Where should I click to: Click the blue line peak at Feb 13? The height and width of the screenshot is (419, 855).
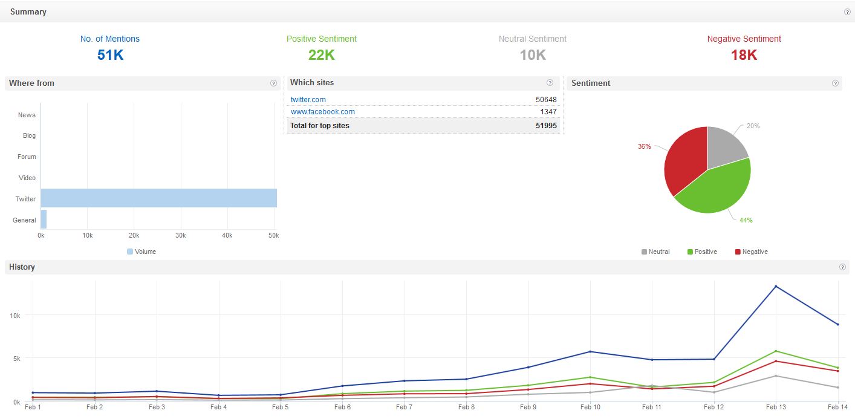coord(776,287)
